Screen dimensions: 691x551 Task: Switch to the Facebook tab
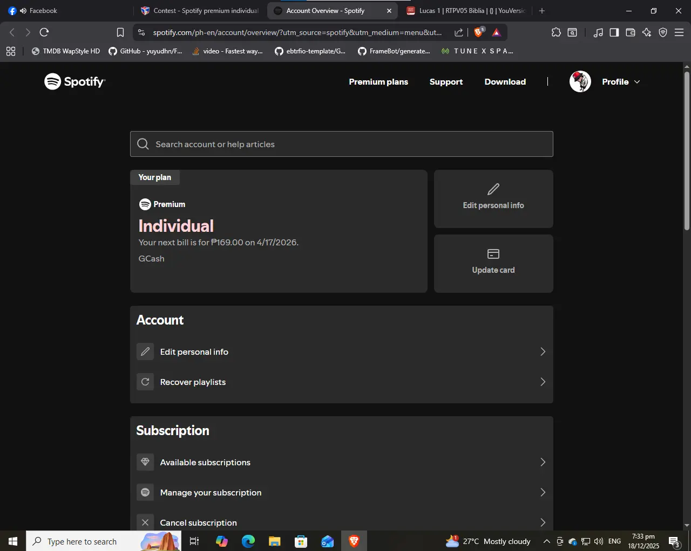click(x=66, y=11)
